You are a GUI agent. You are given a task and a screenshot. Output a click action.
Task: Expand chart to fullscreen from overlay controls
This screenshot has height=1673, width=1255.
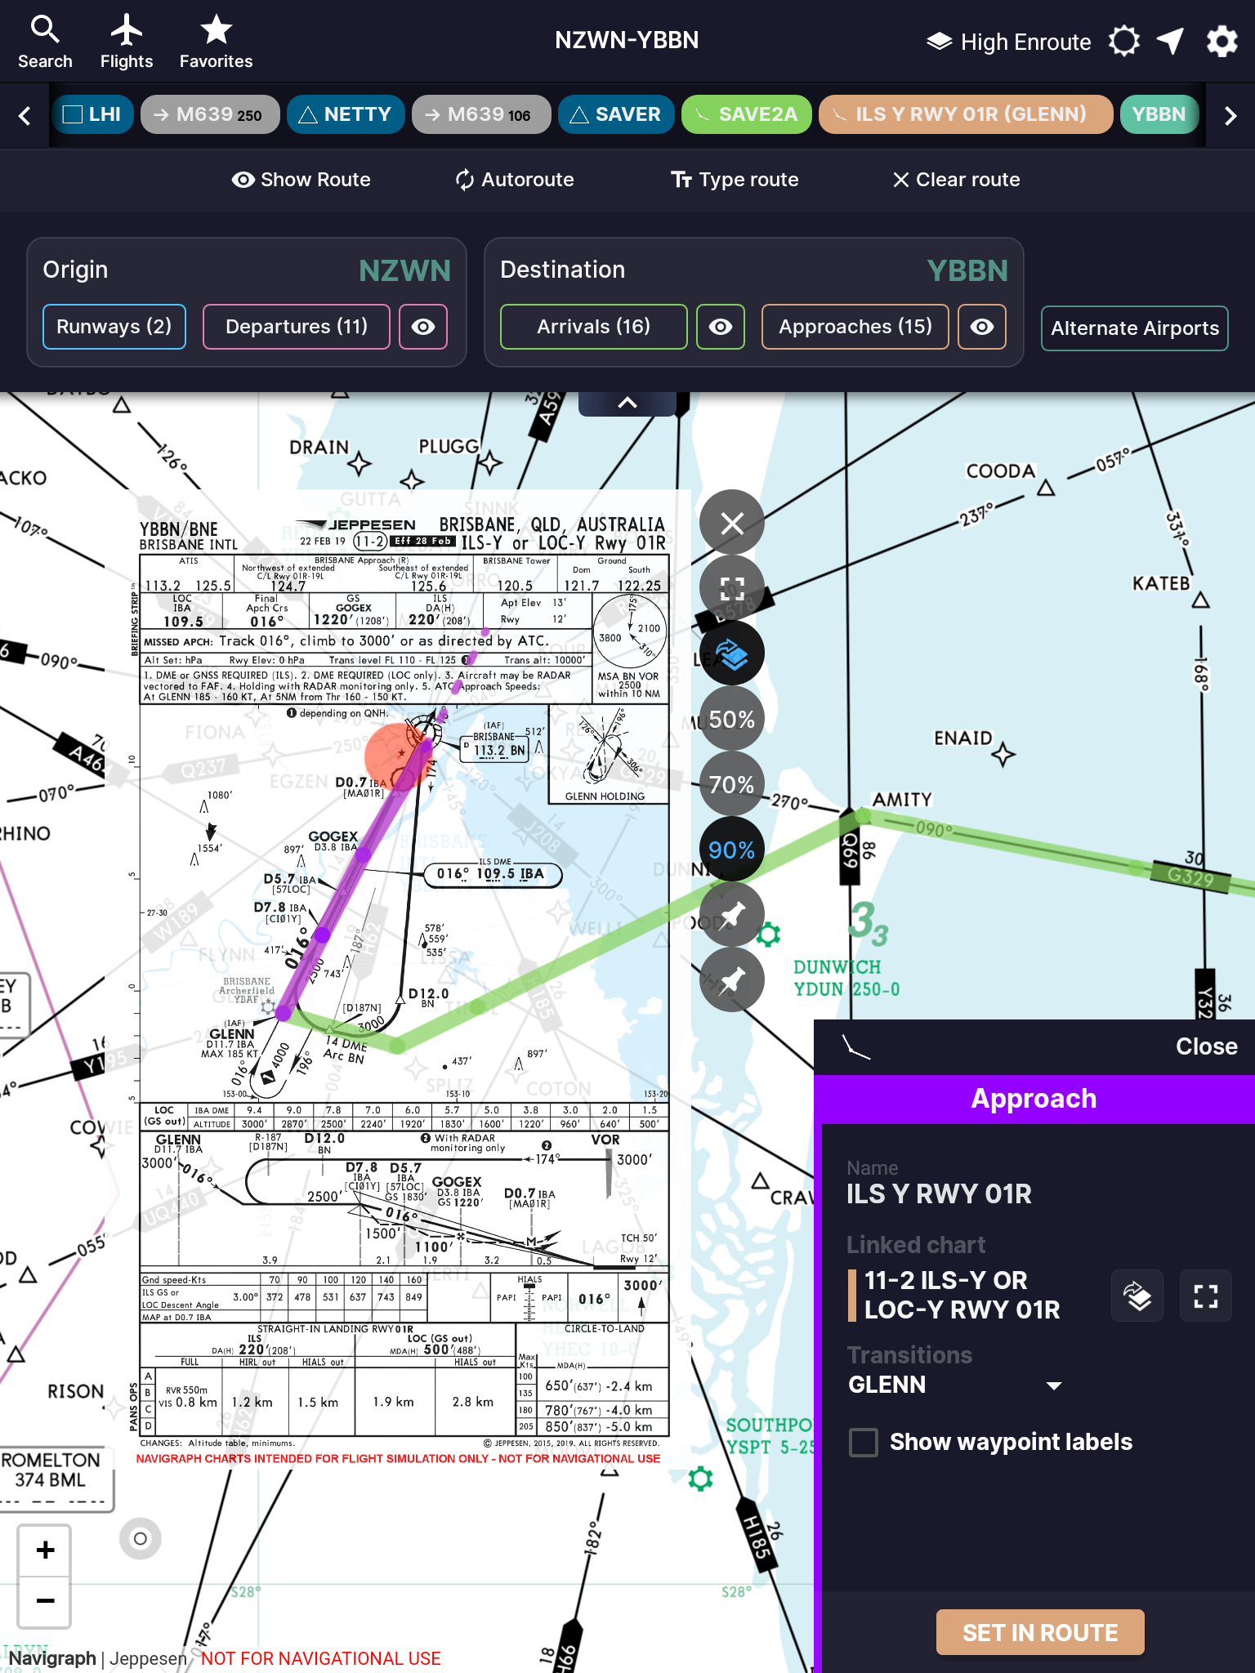732,588
